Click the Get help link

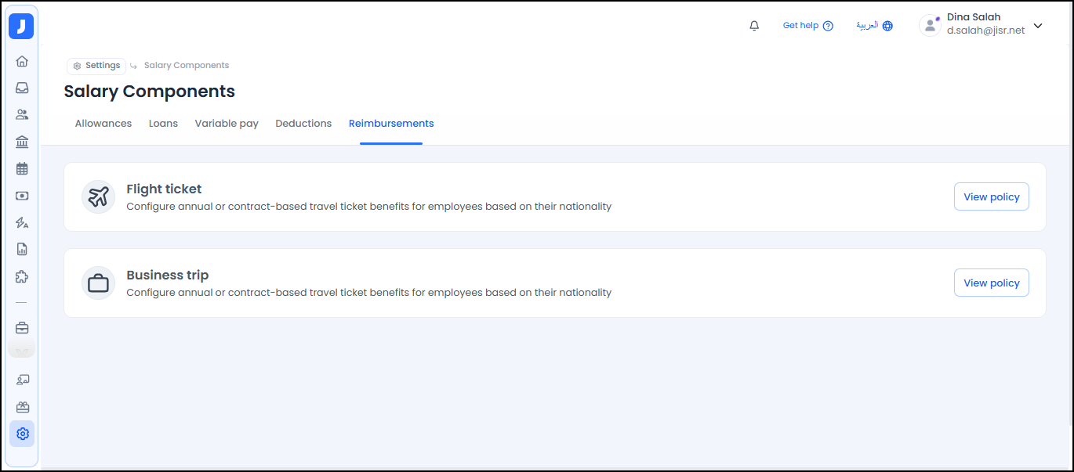[x=807, y=26]
